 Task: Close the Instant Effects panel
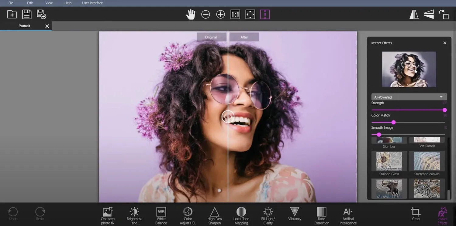(445, 43)
